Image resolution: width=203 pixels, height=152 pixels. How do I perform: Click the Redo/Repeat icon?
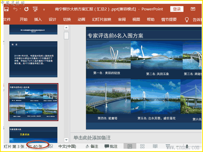tap(26, 9)
